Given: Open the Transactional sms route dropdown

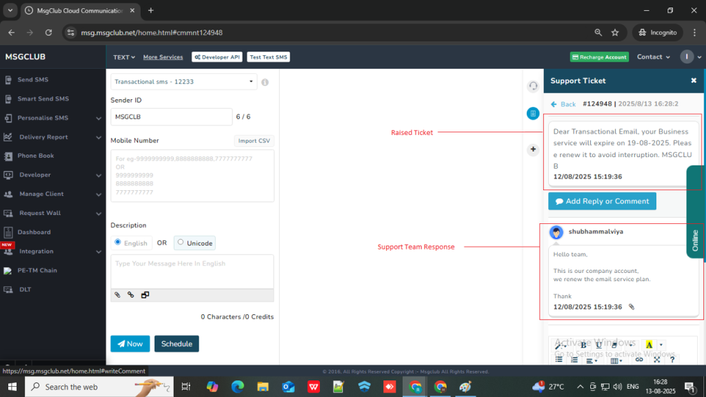Looking at the screenshot, I should tap(183, 81).
